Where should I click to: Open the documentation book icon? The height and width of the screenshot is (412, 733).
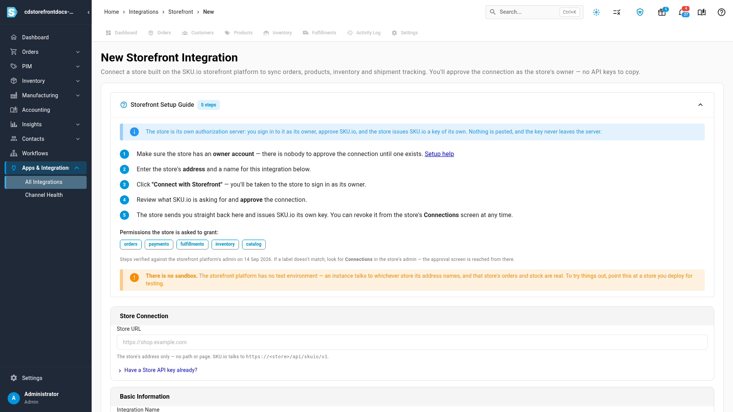coord(702,12)
